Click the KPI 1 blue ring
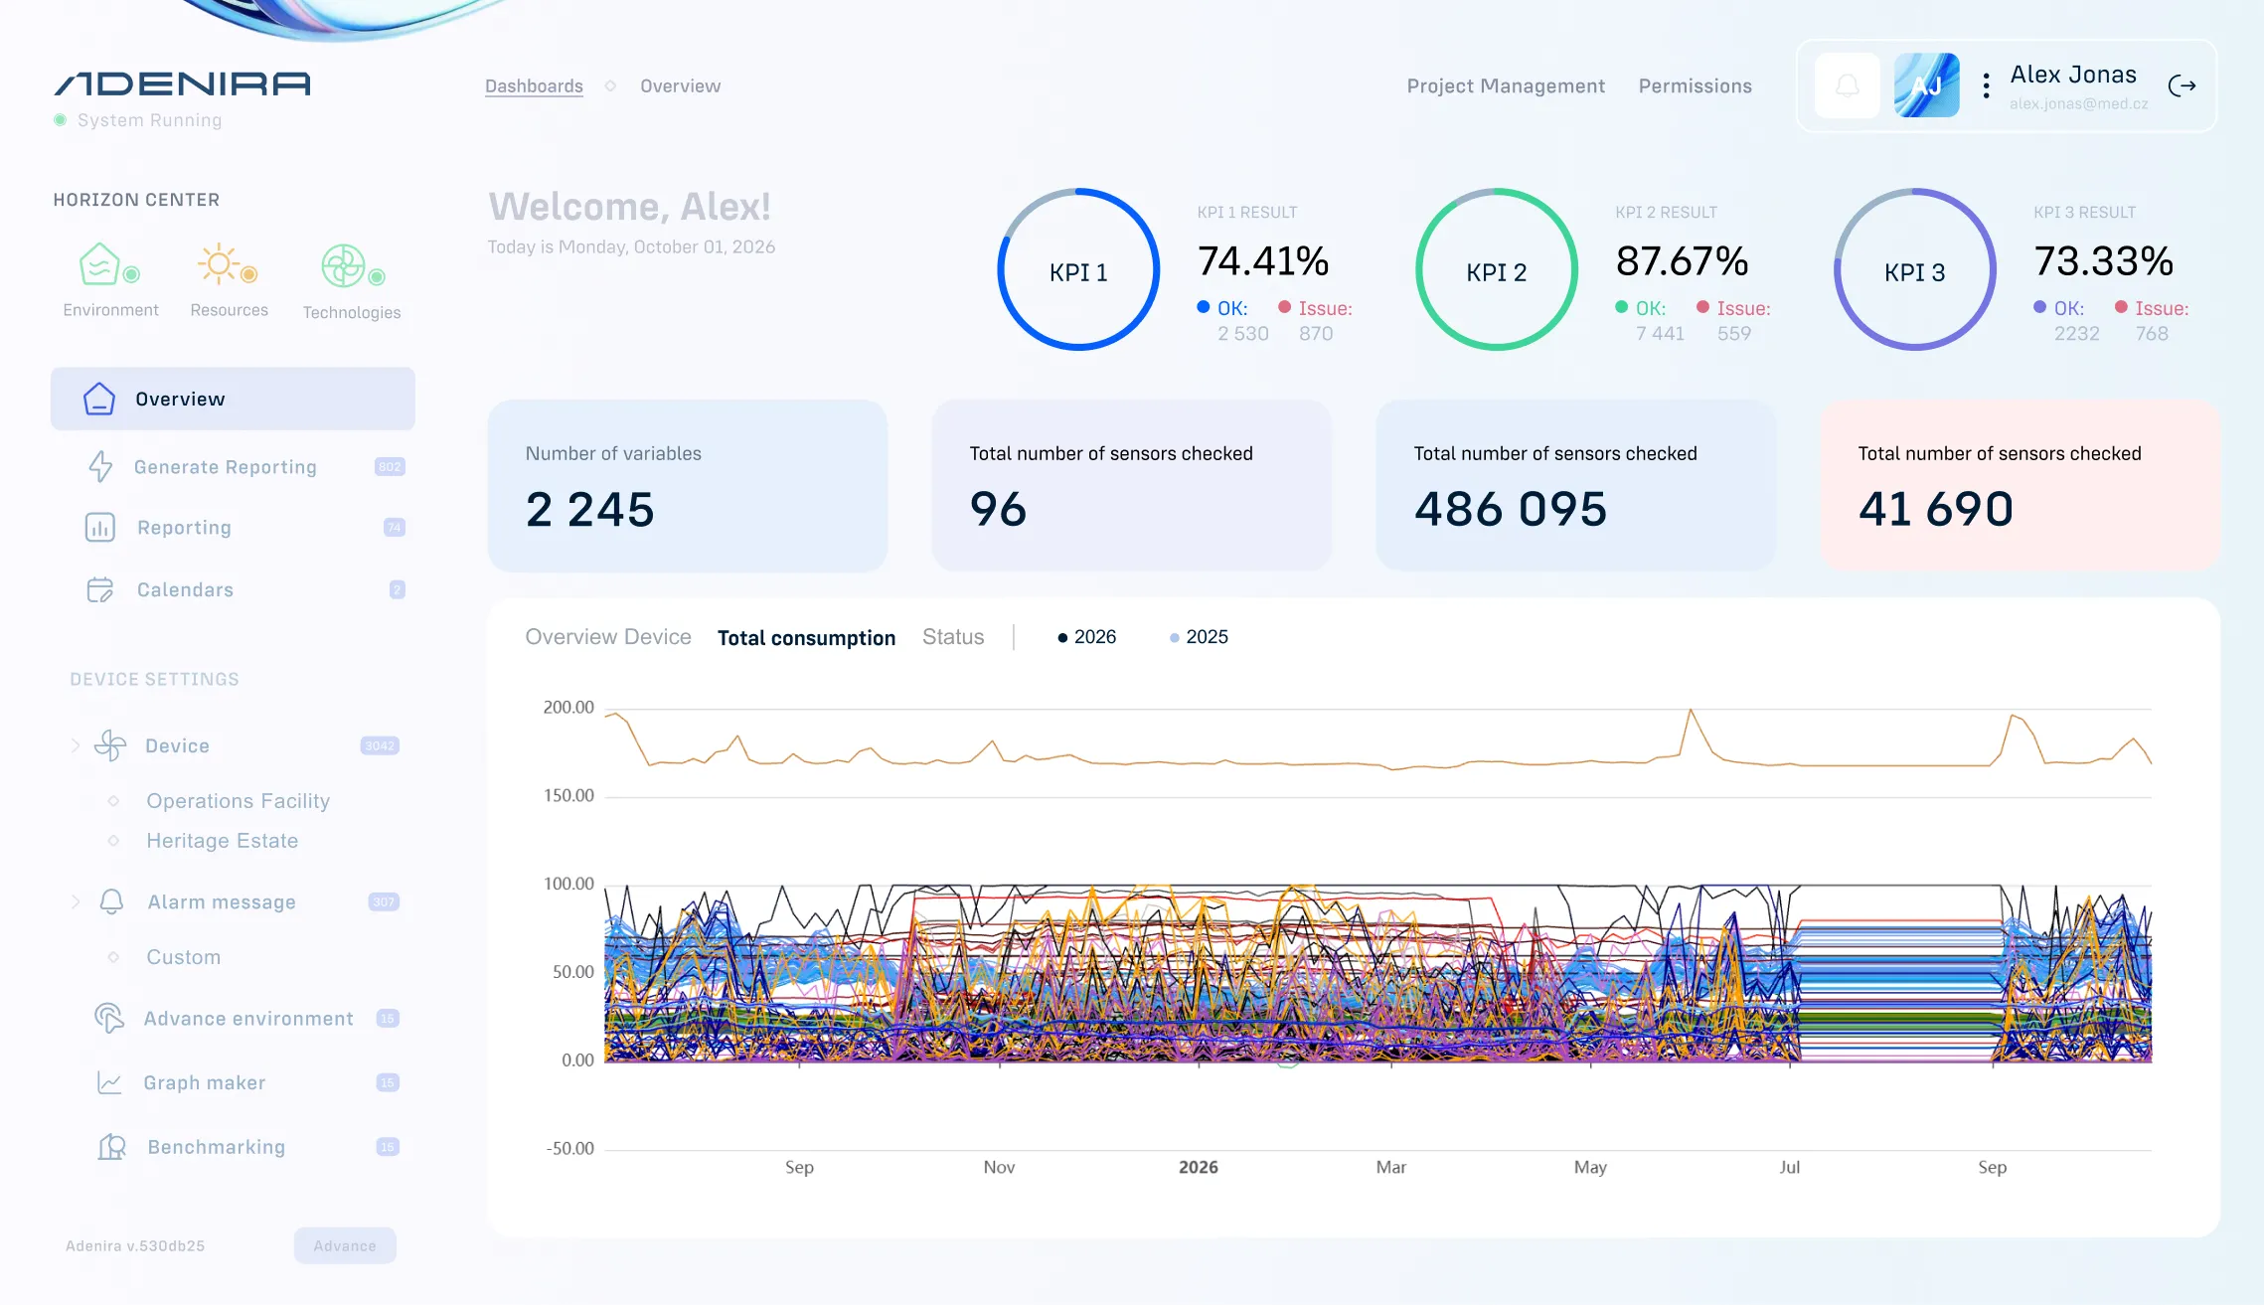 coord(1078,269)
